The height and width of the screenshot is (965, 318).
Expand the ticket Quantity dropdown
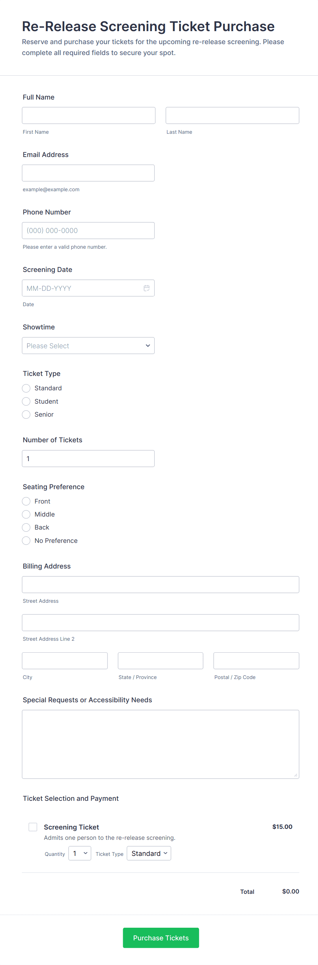[x=80, y=853]
